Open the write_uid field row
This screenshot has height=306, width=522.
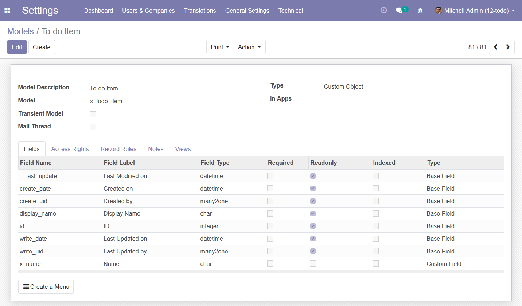pyautogui.click(x=261, y=251)
